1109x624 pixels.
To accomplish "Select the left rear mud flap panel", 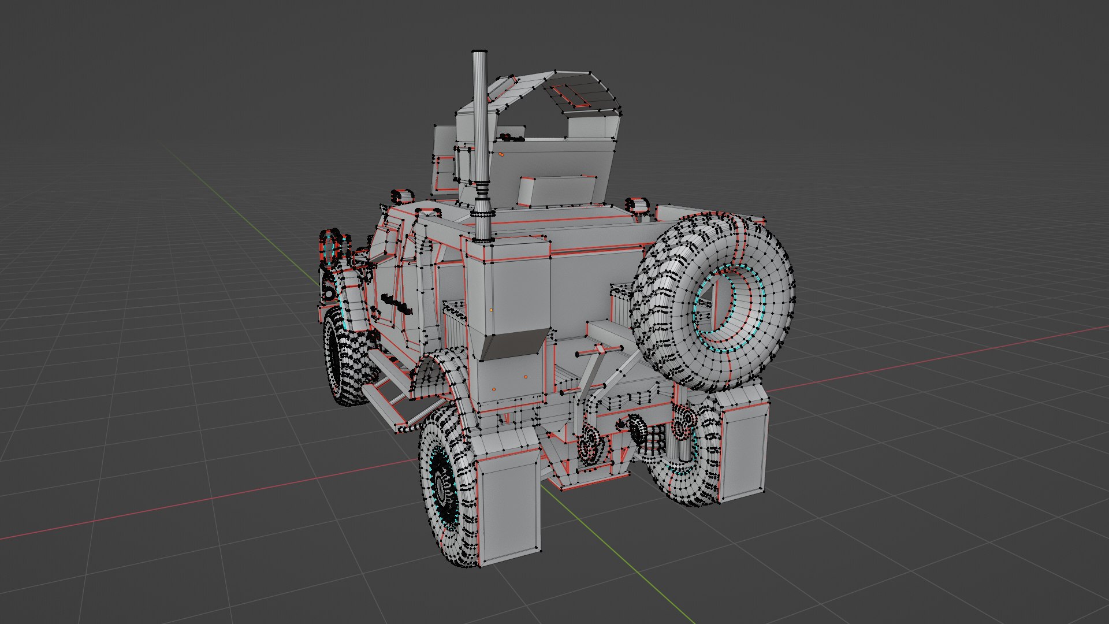I will (x=509, y=508).
